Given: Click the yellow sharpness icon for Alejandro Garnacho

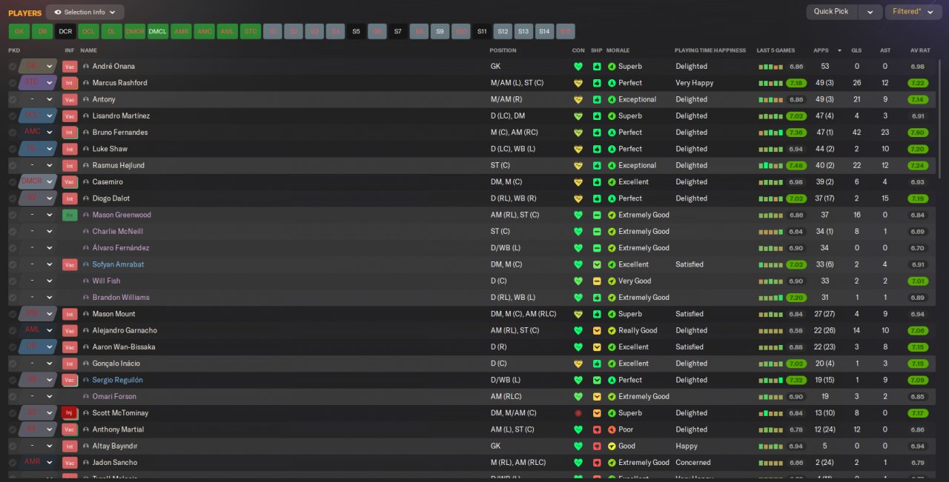Looking at the screenshot, I should pos(597,331).
